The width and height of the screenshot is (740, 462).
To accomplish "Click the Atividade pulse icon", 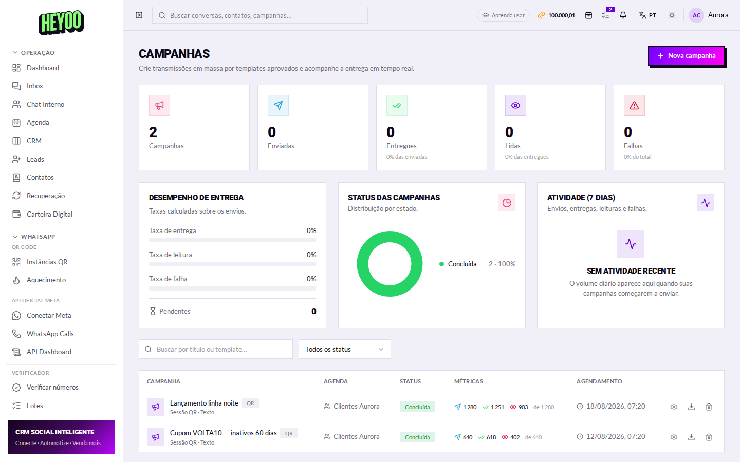I will tap(706, 203).
